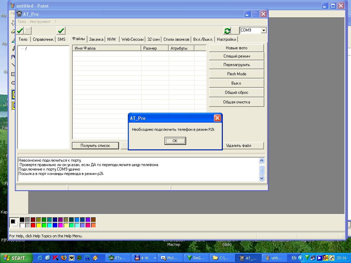This screenshot has height=263, width=351.
Task: Click the EN language indicator
Action: pos(294,258)
